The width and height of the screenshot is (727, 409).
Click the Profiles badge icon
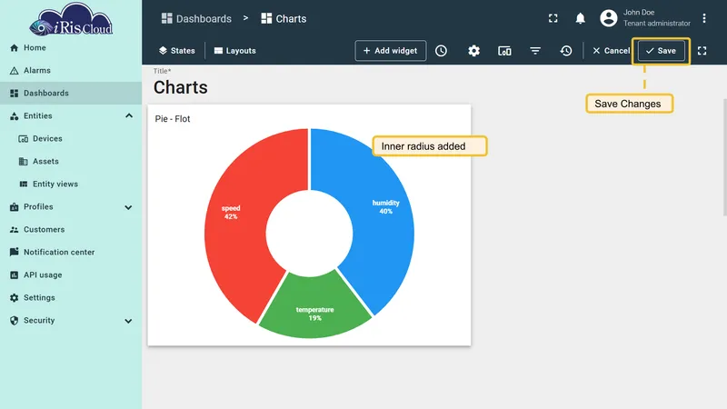coord(14,207)
